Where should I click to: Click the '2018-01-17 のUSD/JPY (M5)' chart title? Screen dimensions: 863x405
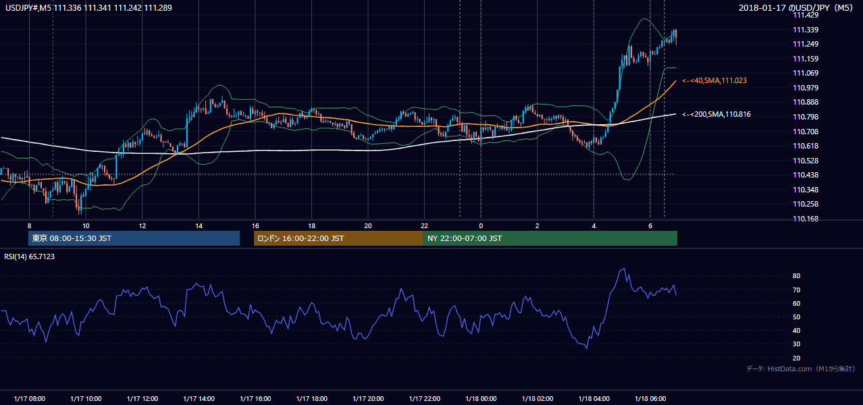pyautogui.click(x=797, y=7)
